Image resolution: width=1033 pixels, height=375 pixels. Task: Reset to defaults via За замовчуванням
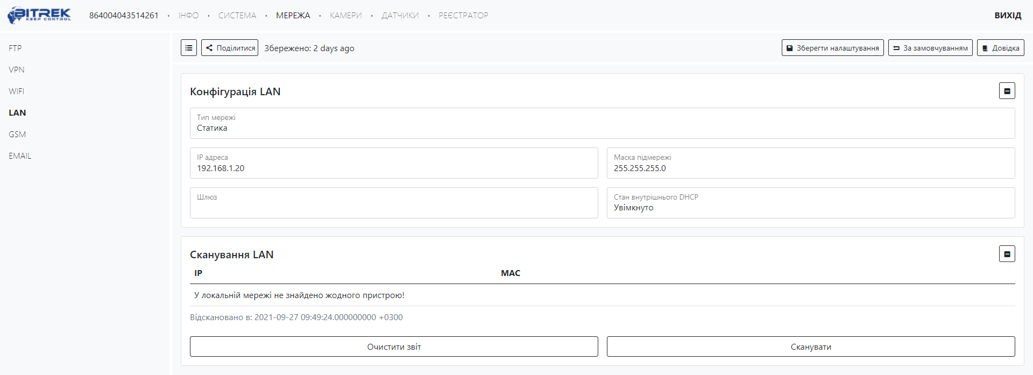(x=930, y=48)
